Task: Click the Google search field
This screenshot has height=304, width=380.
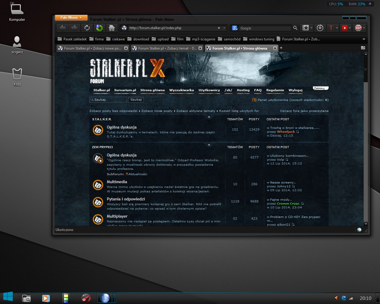Action: tap(265, 28)
